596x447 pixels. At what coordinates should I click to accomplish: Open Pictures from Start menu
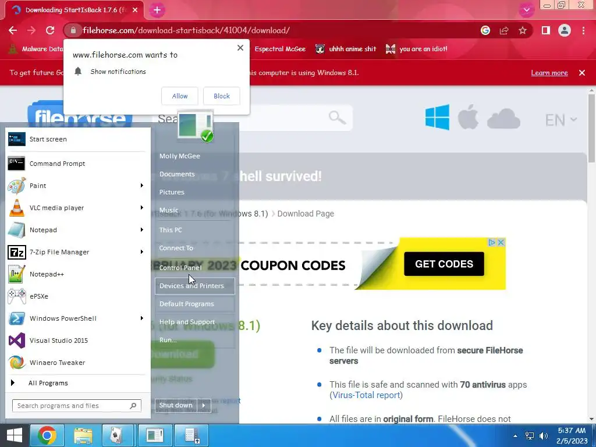point(194,192)
